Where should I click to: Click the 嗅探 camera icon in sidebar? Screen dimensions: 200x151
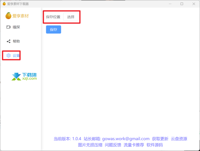point(8,27)
